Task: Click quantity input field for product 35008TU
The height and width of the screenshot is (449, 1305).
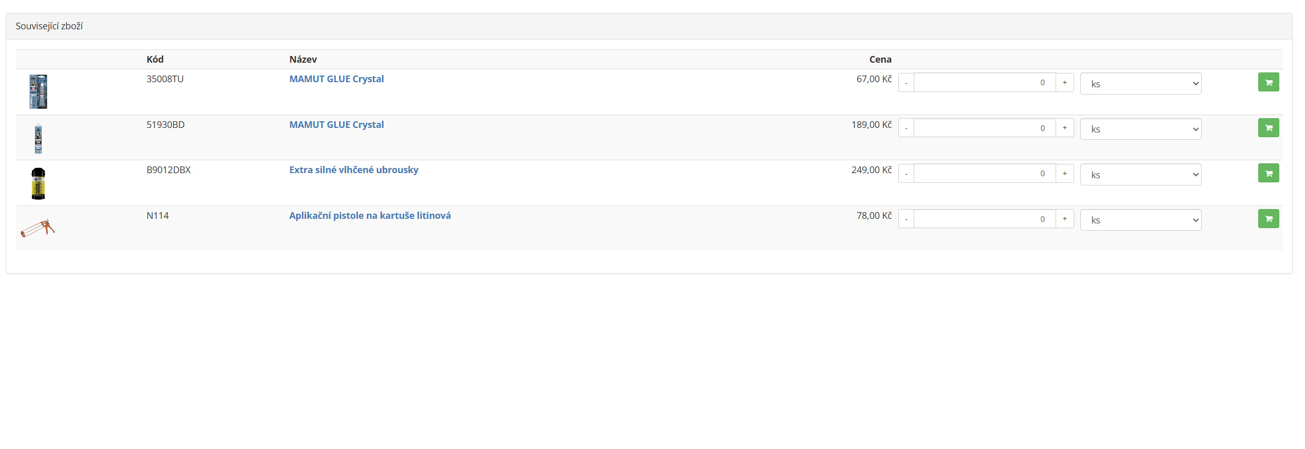Action: [x=984, y=83]
